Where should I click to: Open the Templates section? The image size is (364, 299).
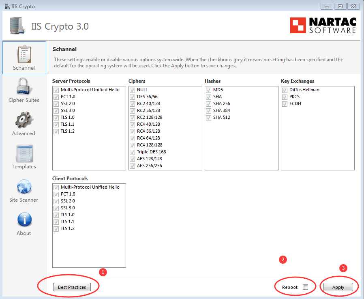coord(24,157)
